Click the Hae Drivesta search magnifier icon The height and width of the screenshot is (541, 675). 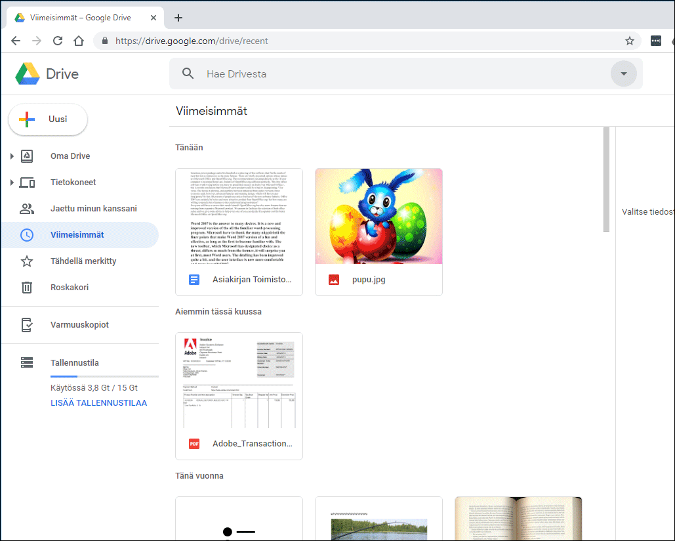[x=188, y=73]
